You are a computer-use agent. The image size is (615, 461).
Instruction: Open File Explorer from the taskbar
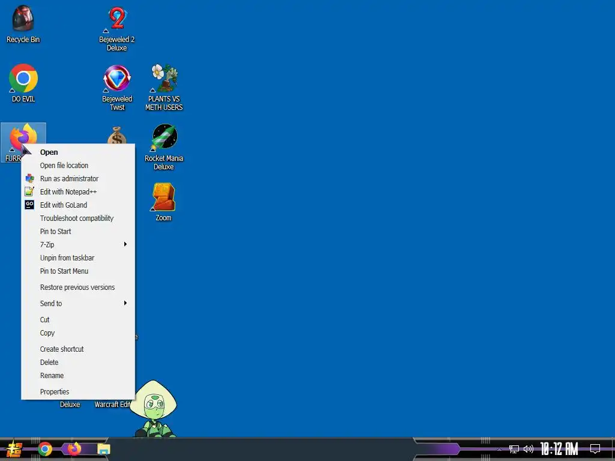(104, 449)
